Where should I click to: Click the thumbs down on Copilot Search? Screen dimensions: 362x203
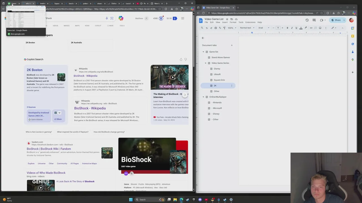[186, 59]
